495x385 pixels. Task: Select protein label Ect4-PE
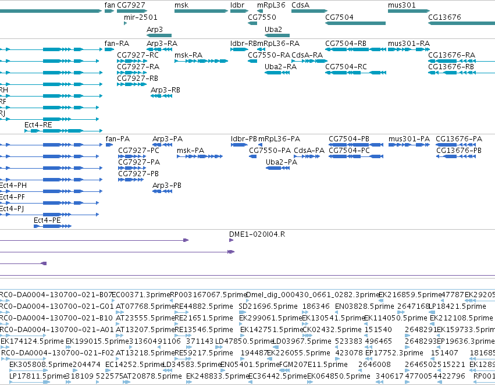tap(47, 220)
